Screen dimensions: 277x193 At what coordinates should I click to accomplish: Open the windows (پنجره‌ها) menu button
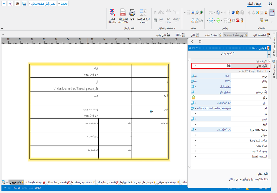coord(62,4)
